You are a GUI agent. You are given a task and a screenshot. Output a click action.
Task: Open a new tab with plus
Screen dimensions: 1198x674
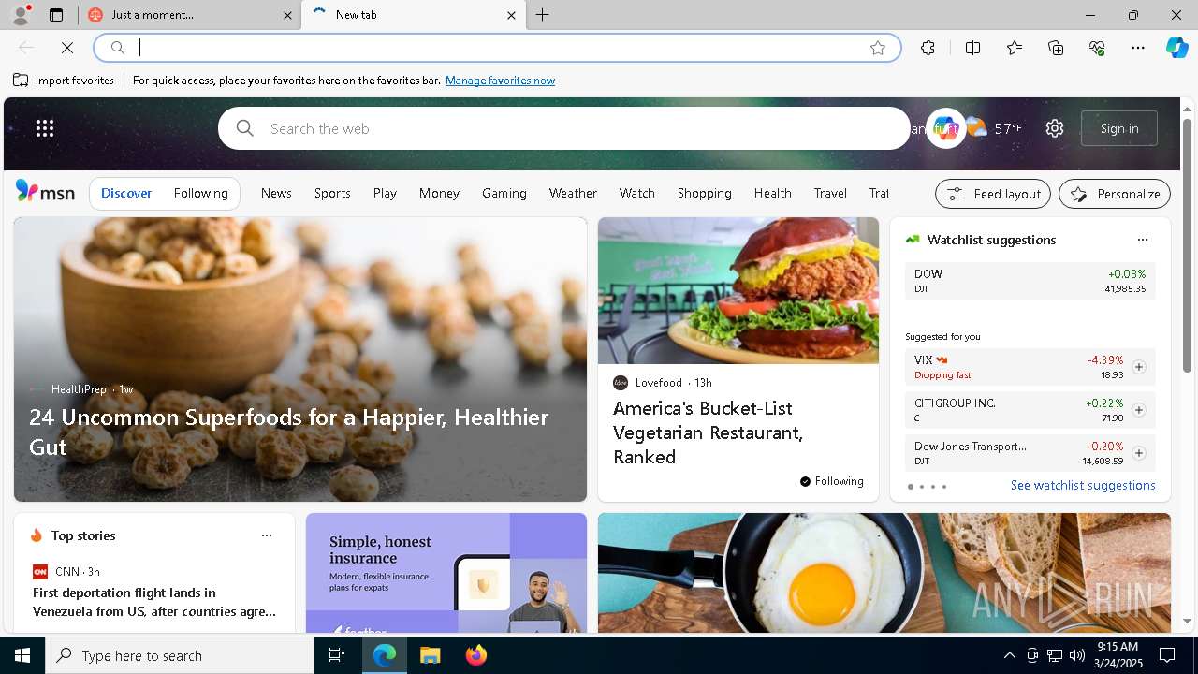(543, 15)
